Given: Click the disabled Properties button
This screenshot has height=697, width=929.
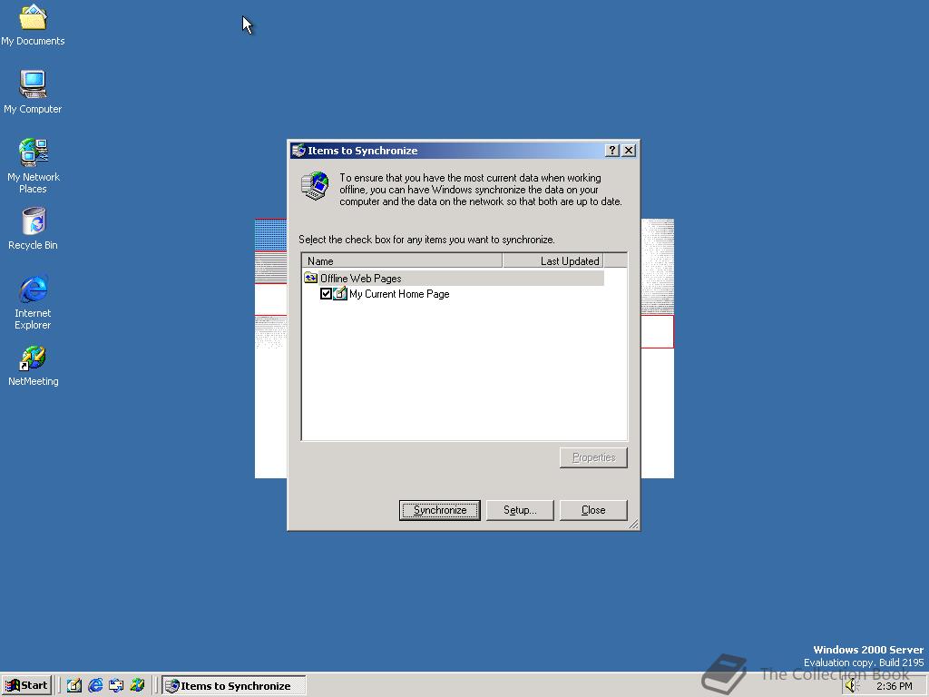Looking at the screenshot, I should [x=593, y=457].
